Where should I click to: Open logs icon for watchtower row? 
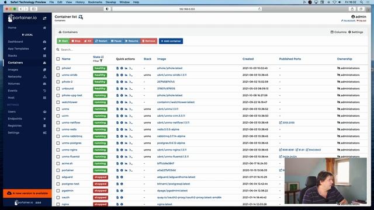117,102
